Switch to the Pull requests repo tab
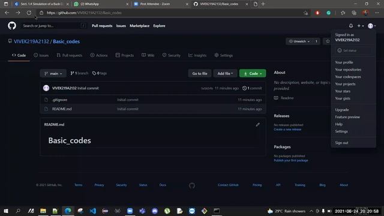384x216 pixels. point(70,55)
